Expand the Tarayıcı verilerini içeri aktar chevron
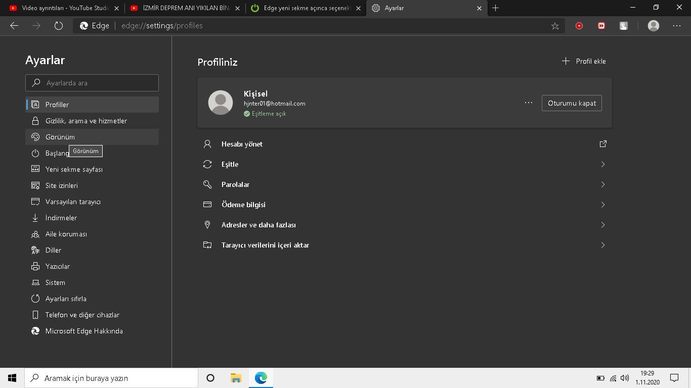This screenshot has height=388, width=691. tap(603, 245)
